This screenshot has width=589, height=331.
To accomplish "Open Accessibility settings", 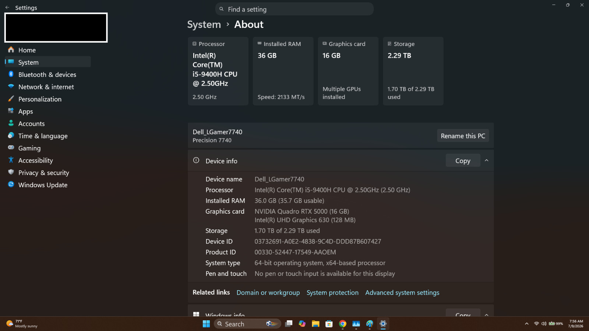I will click(48, 160).
